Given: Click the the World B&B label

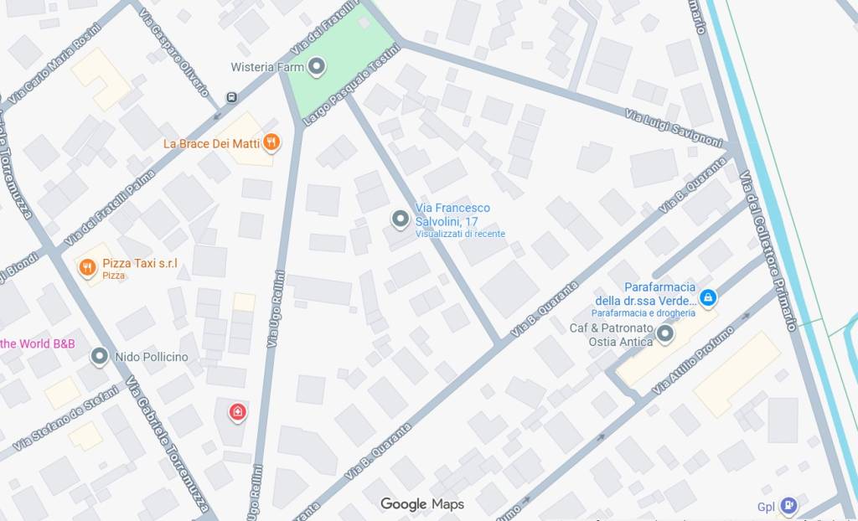Looking at the screenshot, I should (37, 344).
